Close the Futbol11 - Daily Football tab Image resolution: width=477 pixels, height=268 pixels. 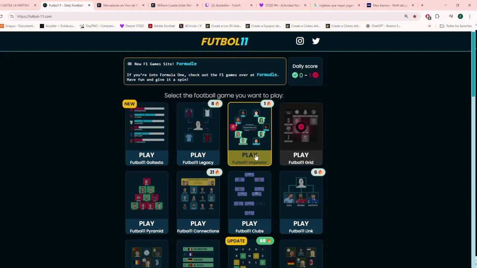tap(89, 5)
